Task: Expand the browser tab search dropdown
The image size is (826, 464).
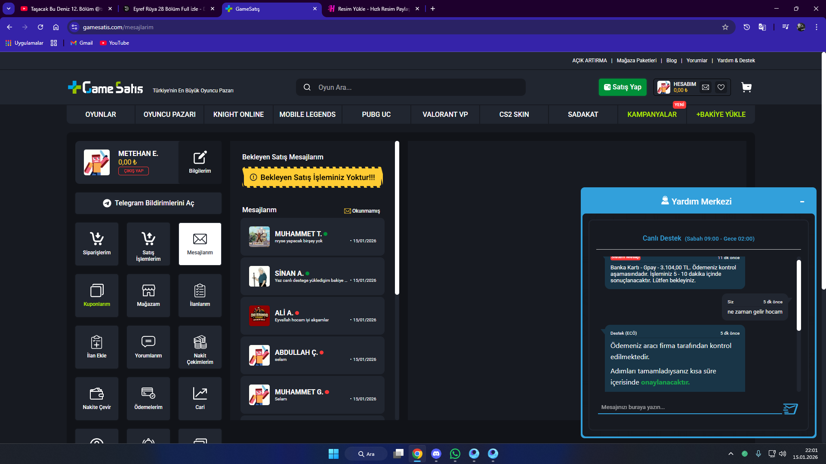Action: [9, 9]
